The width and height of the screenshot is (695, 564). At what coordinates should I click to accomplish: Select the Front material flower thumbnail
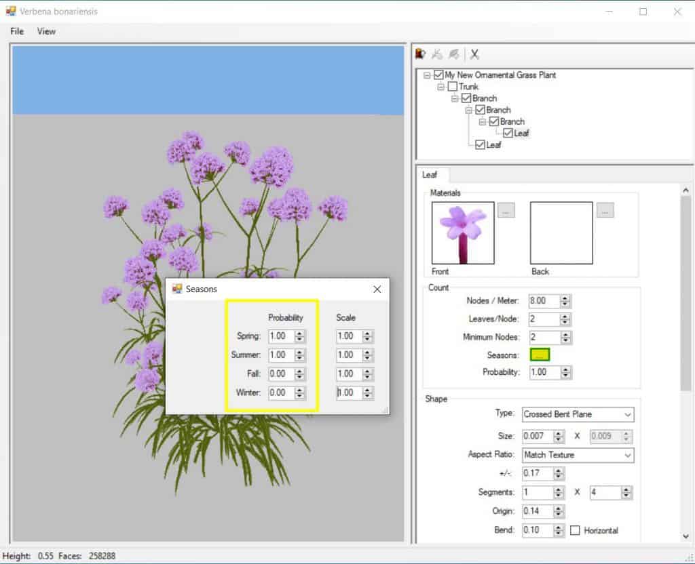pyautogui.click(x=463, y=233)
